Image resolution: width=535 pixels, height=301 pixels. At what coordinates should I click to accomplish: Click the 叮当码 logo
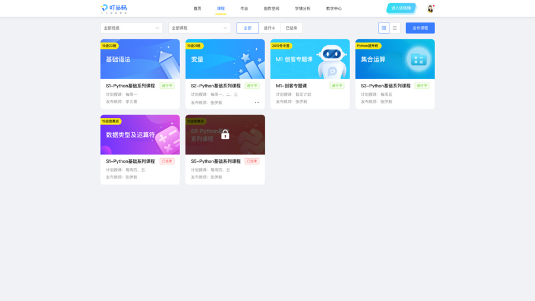114,9
